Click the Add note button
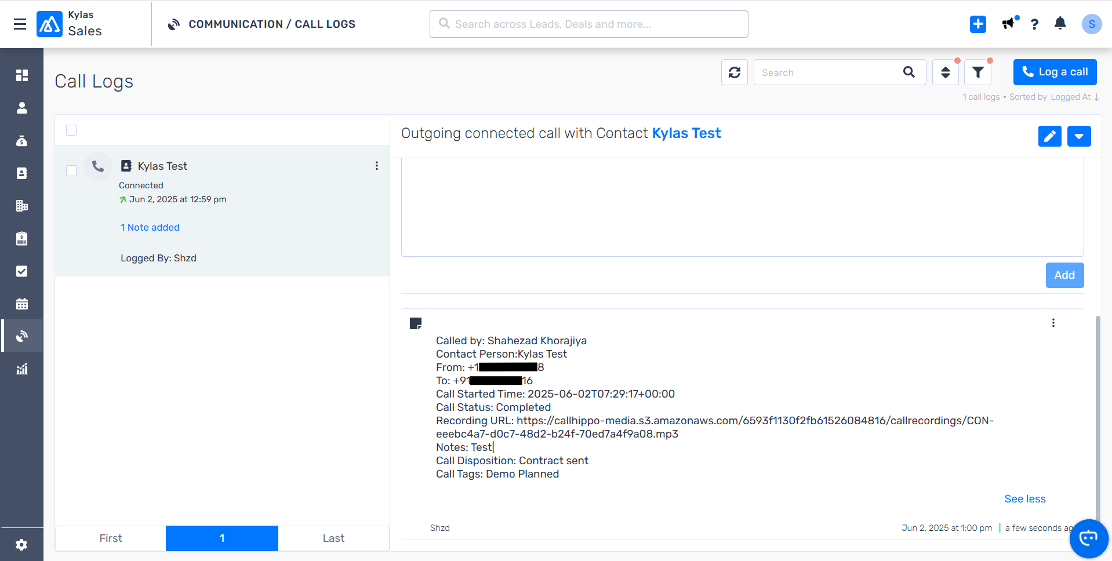The image size is (1112, 561). 1064,275
